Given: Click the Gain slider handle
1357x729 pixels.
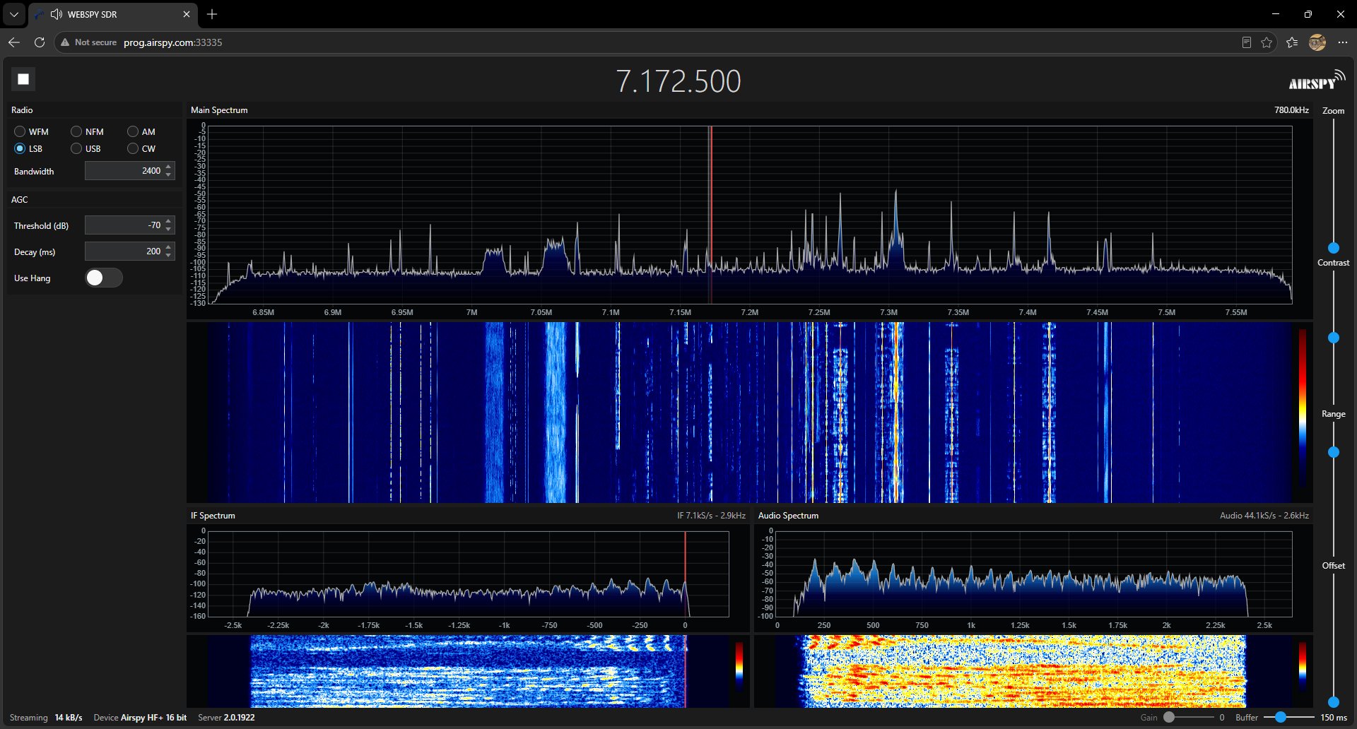Looking at the screenshot, I should coord(1169,717).
